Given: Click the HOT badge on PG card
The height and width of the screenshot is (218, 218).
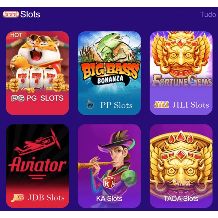Looking at the screenshot, I should point(16,35).
